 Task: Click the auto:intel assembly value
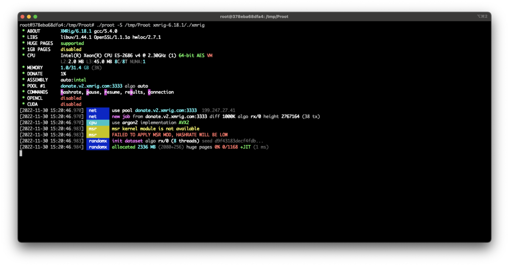(x=74, y=80)
